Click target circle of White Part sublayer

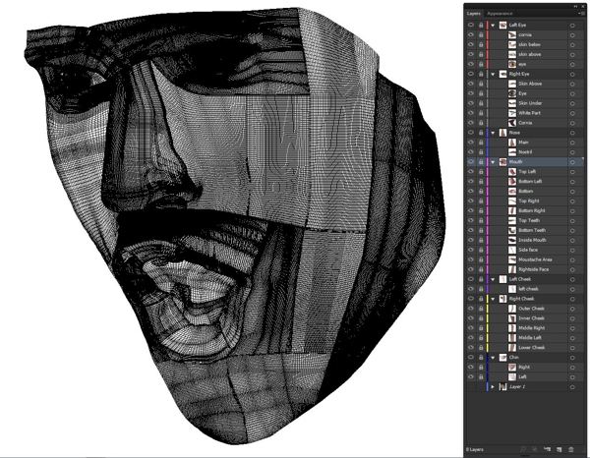pos(572,113)
